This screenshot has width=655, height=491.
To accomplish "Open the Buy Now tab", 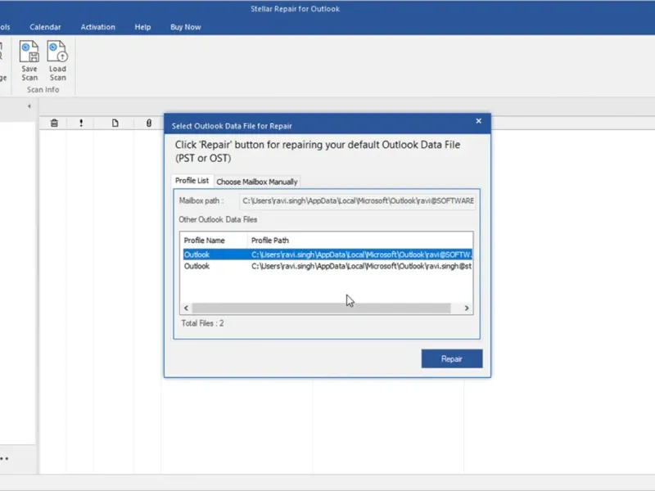I will point(185,27).
